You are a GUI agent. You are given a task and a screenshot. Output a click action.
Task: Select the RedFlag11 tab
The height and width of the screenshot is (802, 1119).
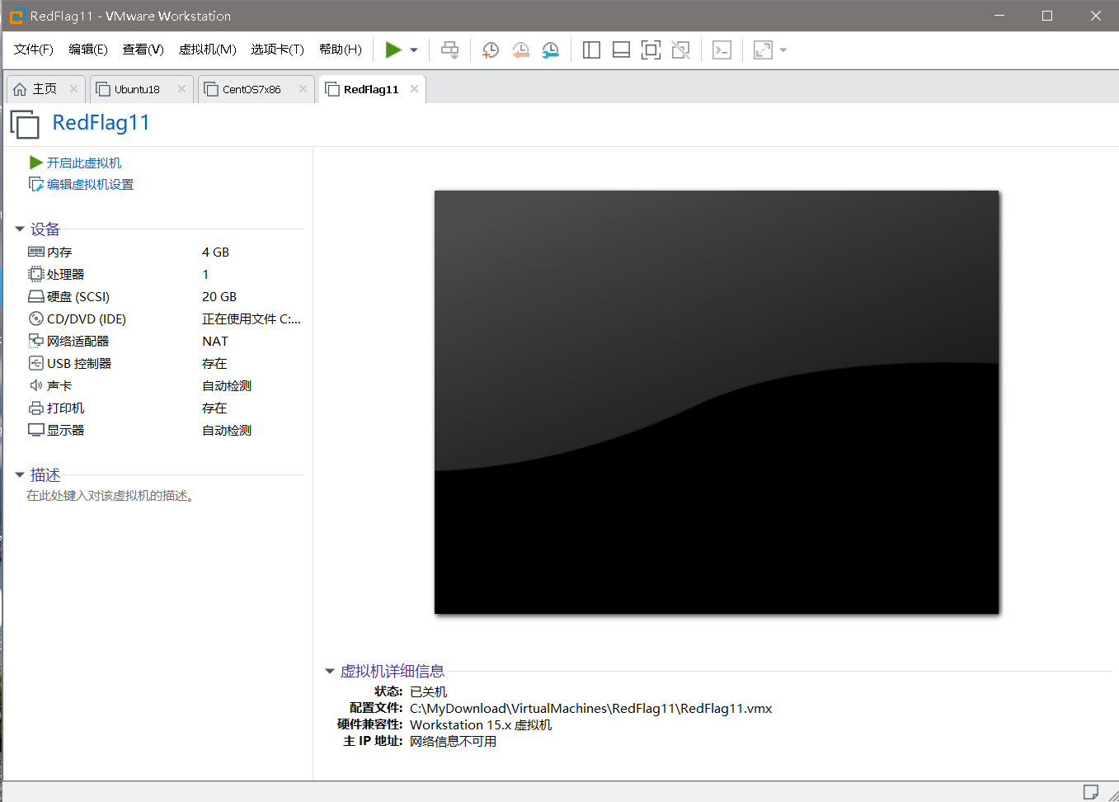[371, 89]
